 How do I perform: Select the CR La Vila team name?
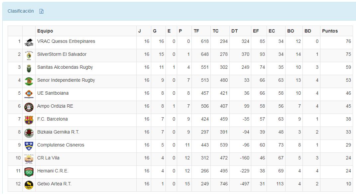point(48,158)
